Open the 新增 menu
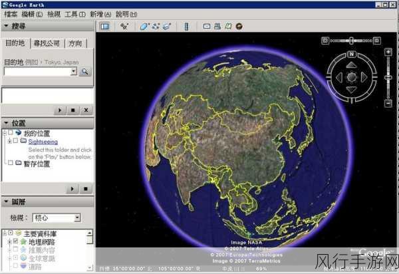This screenshot has height=274, width=399. (x=101, y=14)
